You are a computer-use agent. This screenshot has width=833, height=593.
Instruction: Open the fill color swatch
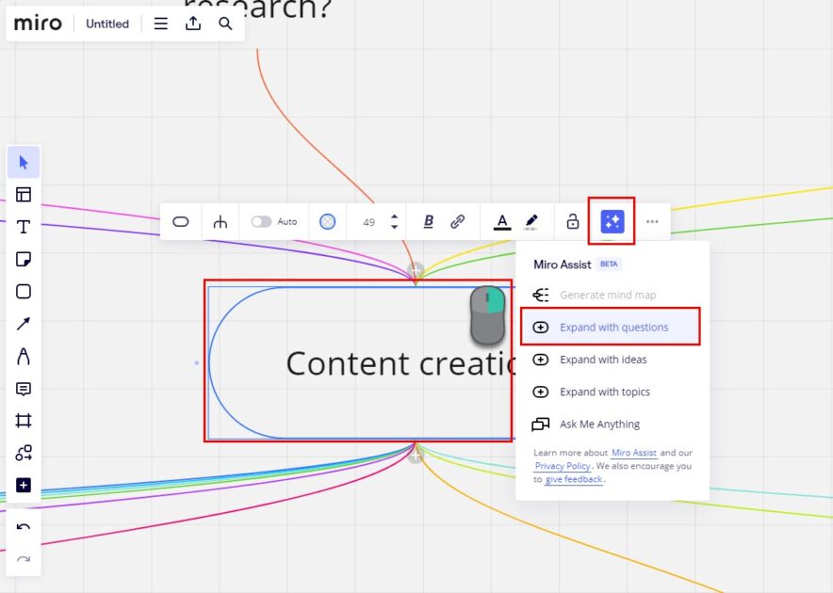pos(328,221)
